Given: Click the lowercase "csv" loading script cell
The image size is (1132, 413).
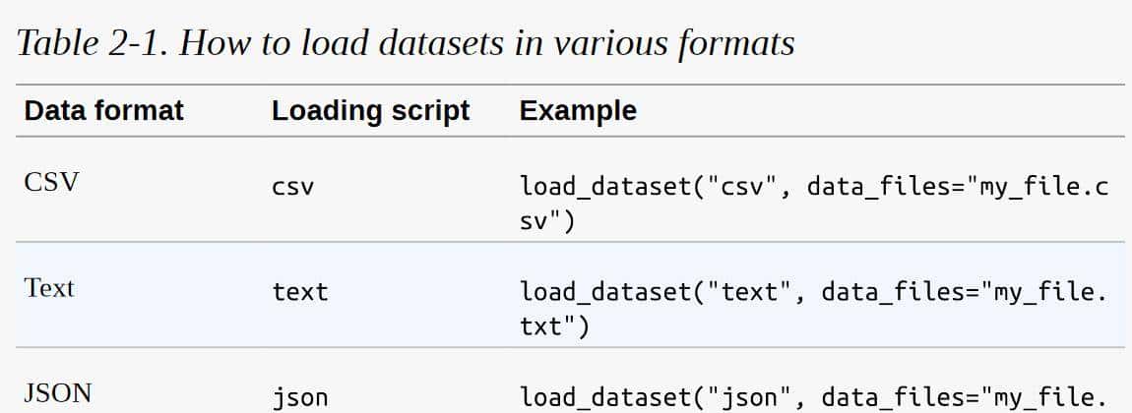Looking at the screenshot, I should 292,187.
